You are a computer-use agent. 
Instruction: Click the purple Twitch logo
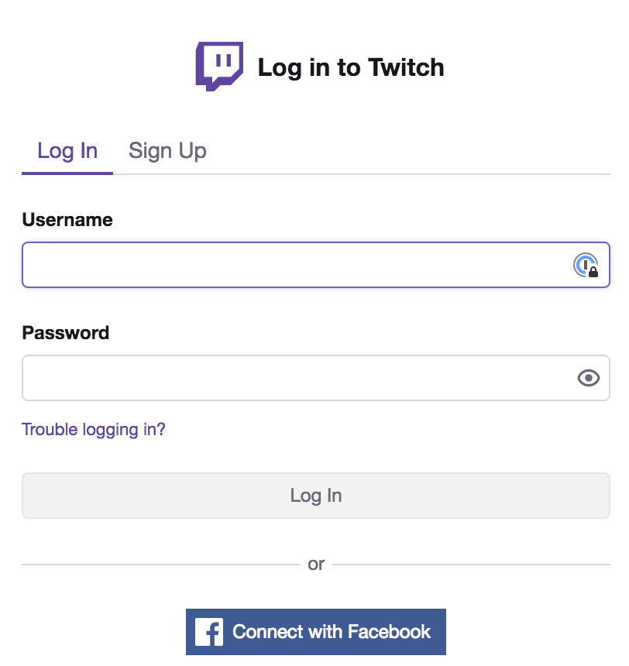(219, 67)
